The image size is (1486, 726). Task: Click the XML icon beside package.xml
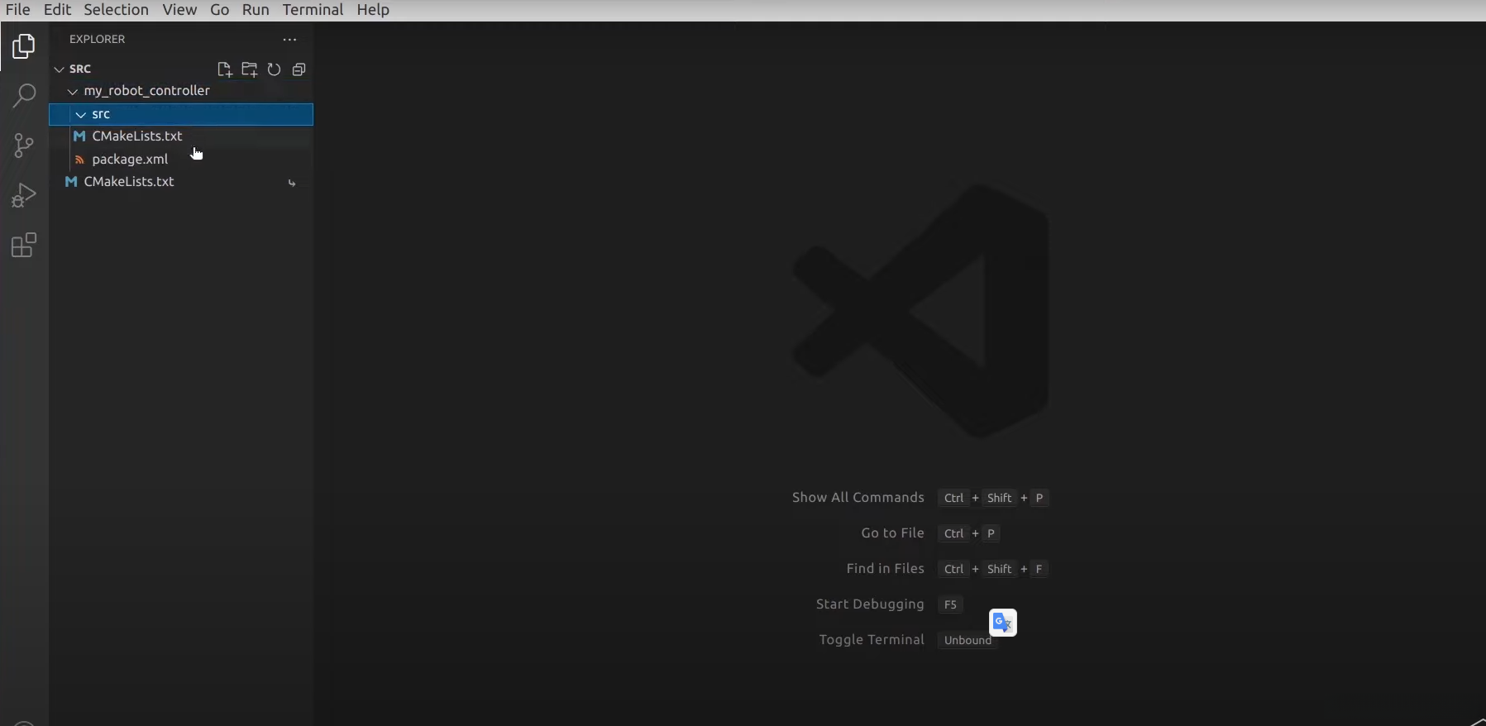pos(80,160)
